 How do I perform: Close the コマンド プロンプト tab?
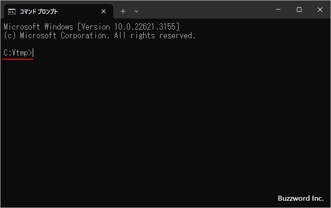(x=104, y=11)
